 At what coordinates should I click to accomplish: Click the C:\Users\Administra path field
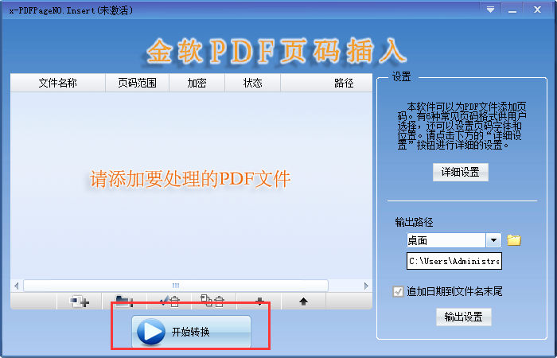tap(454, 261)
